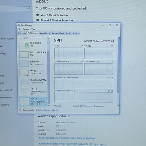The image size is (146, 146).
Task: Select the Ethernet performance entry
Action: [33, 63]
